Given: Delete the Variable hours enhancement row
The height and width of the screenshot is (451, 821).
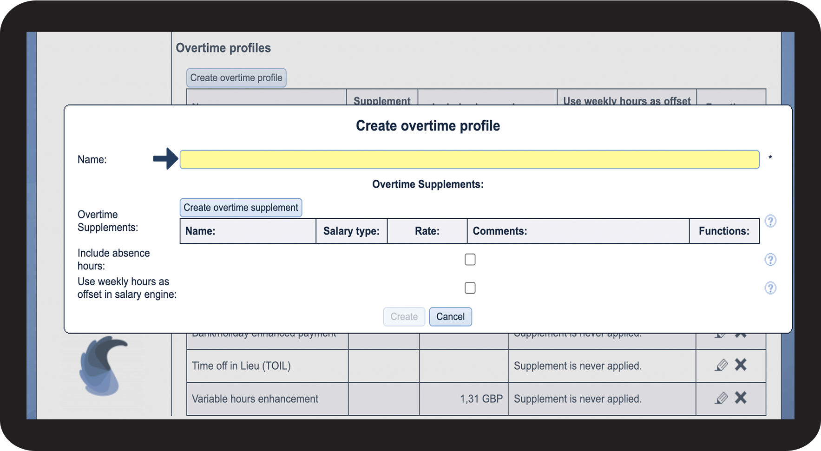Looking at the screenshot, I should click(741, 398).
